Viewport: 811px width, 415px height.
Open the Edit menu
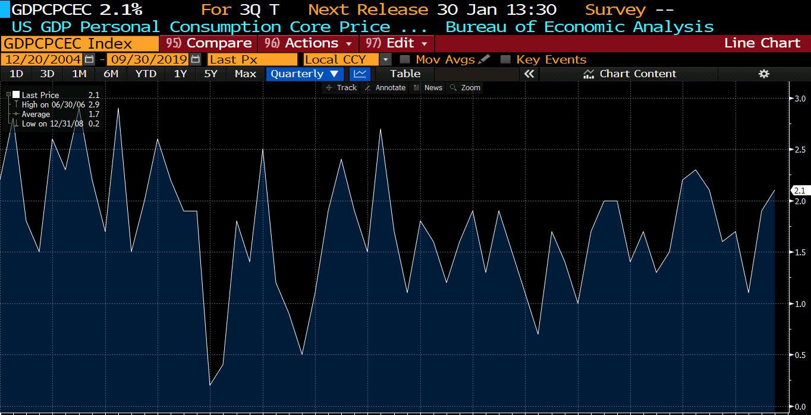coord(397,43)
